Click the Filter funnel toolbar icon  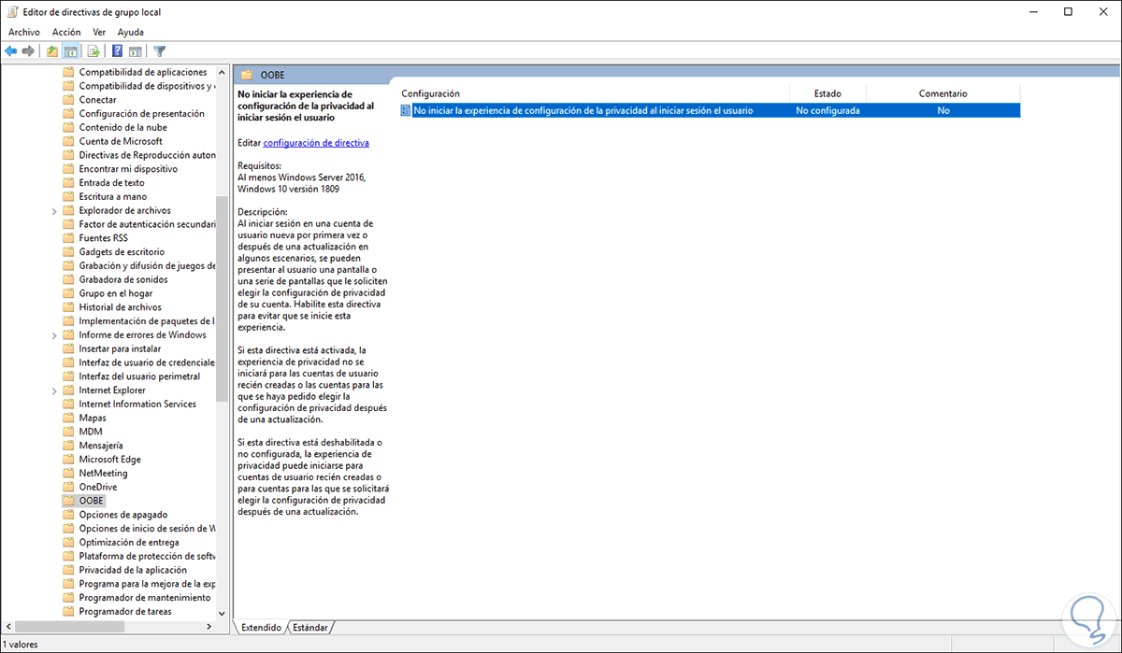pos(160,51)
